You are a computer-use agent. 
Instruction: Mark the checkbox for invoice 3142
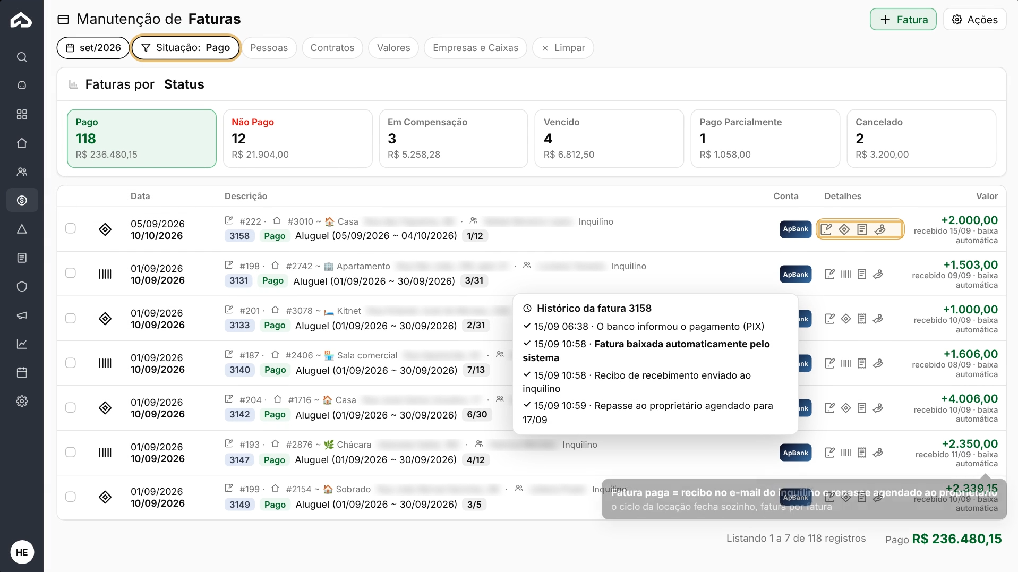71,407
